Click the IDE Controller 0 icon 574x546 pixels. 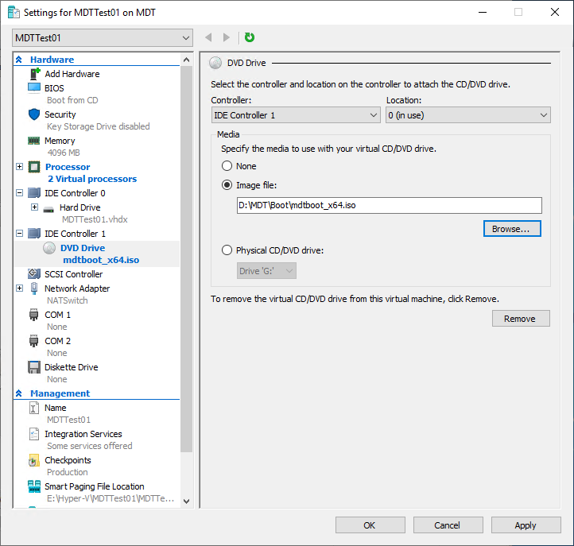34,193
